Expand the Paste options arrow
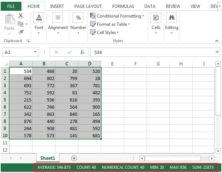Viewport: 222px width, 173px height. click(9, 34)
